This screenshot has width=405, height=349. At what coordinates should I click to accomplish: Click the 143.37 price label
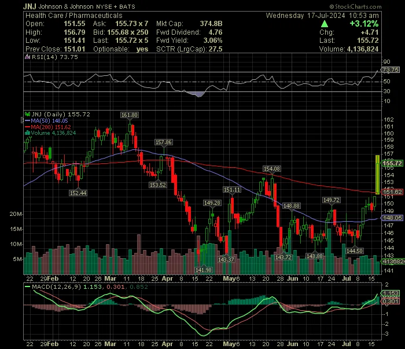point(226,259)
